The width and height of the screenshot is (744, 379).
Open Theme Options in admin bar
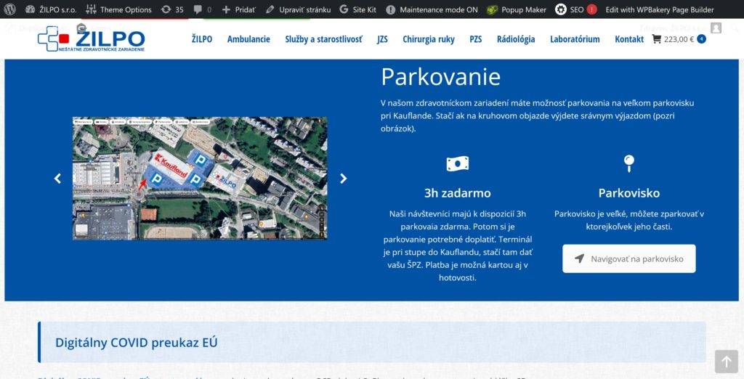(119, 9)
